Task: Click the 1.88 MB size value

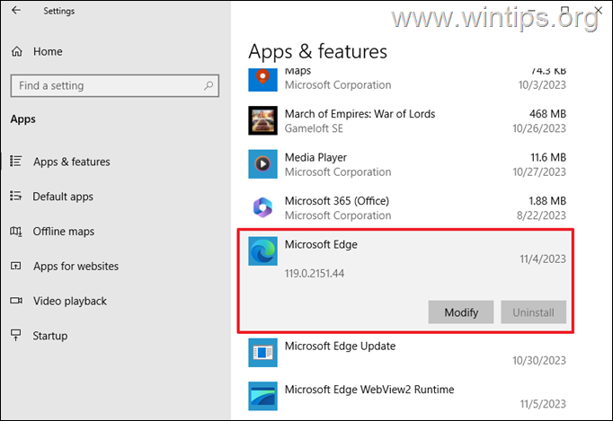Action: (x=547, y=201)
